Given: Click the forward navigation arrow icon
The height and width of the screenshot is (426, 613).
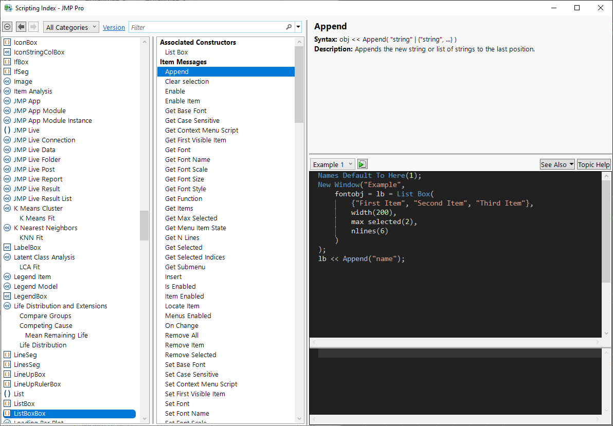Looking at the screenshot, I should (32, 26).
